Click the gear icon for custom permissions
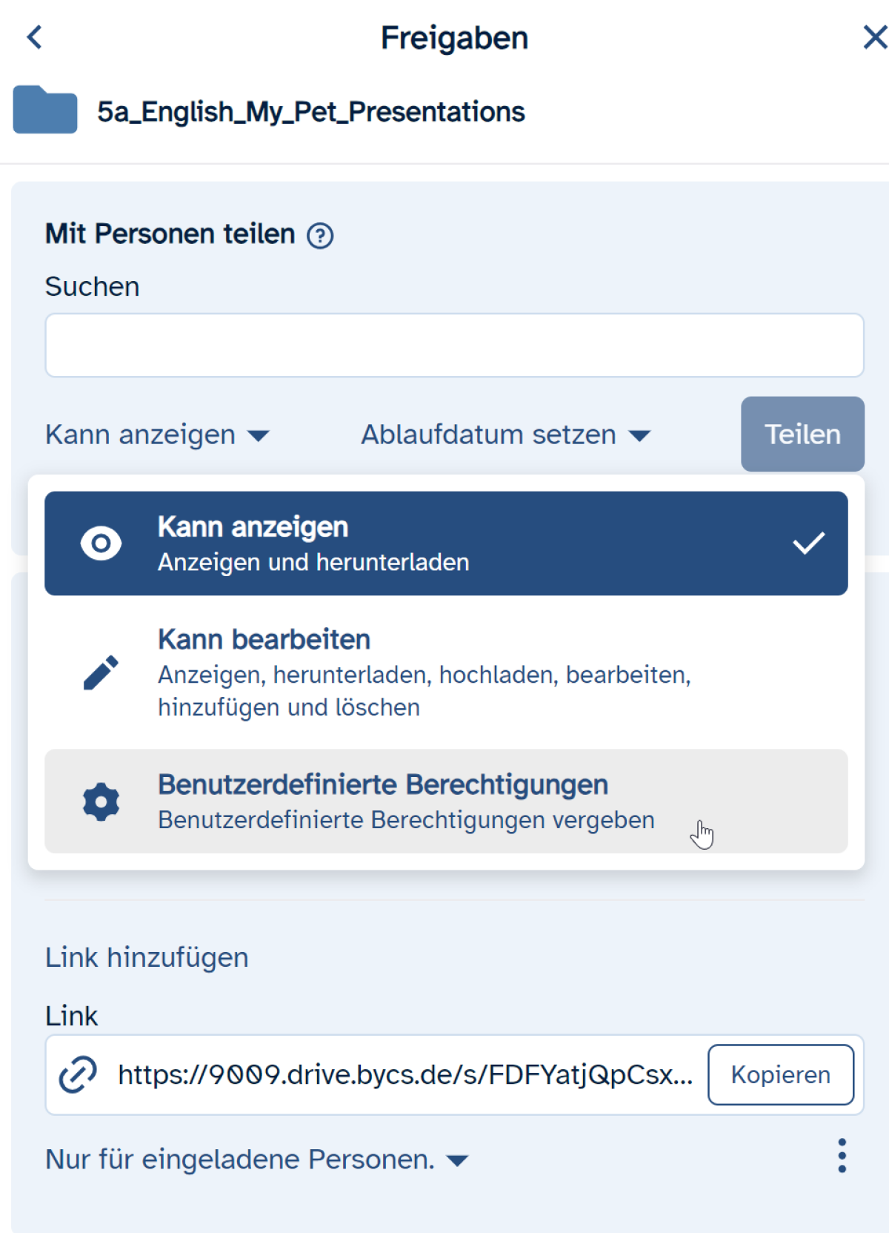889x1233 pixels. pyautogui.click(x=101, y=801)
